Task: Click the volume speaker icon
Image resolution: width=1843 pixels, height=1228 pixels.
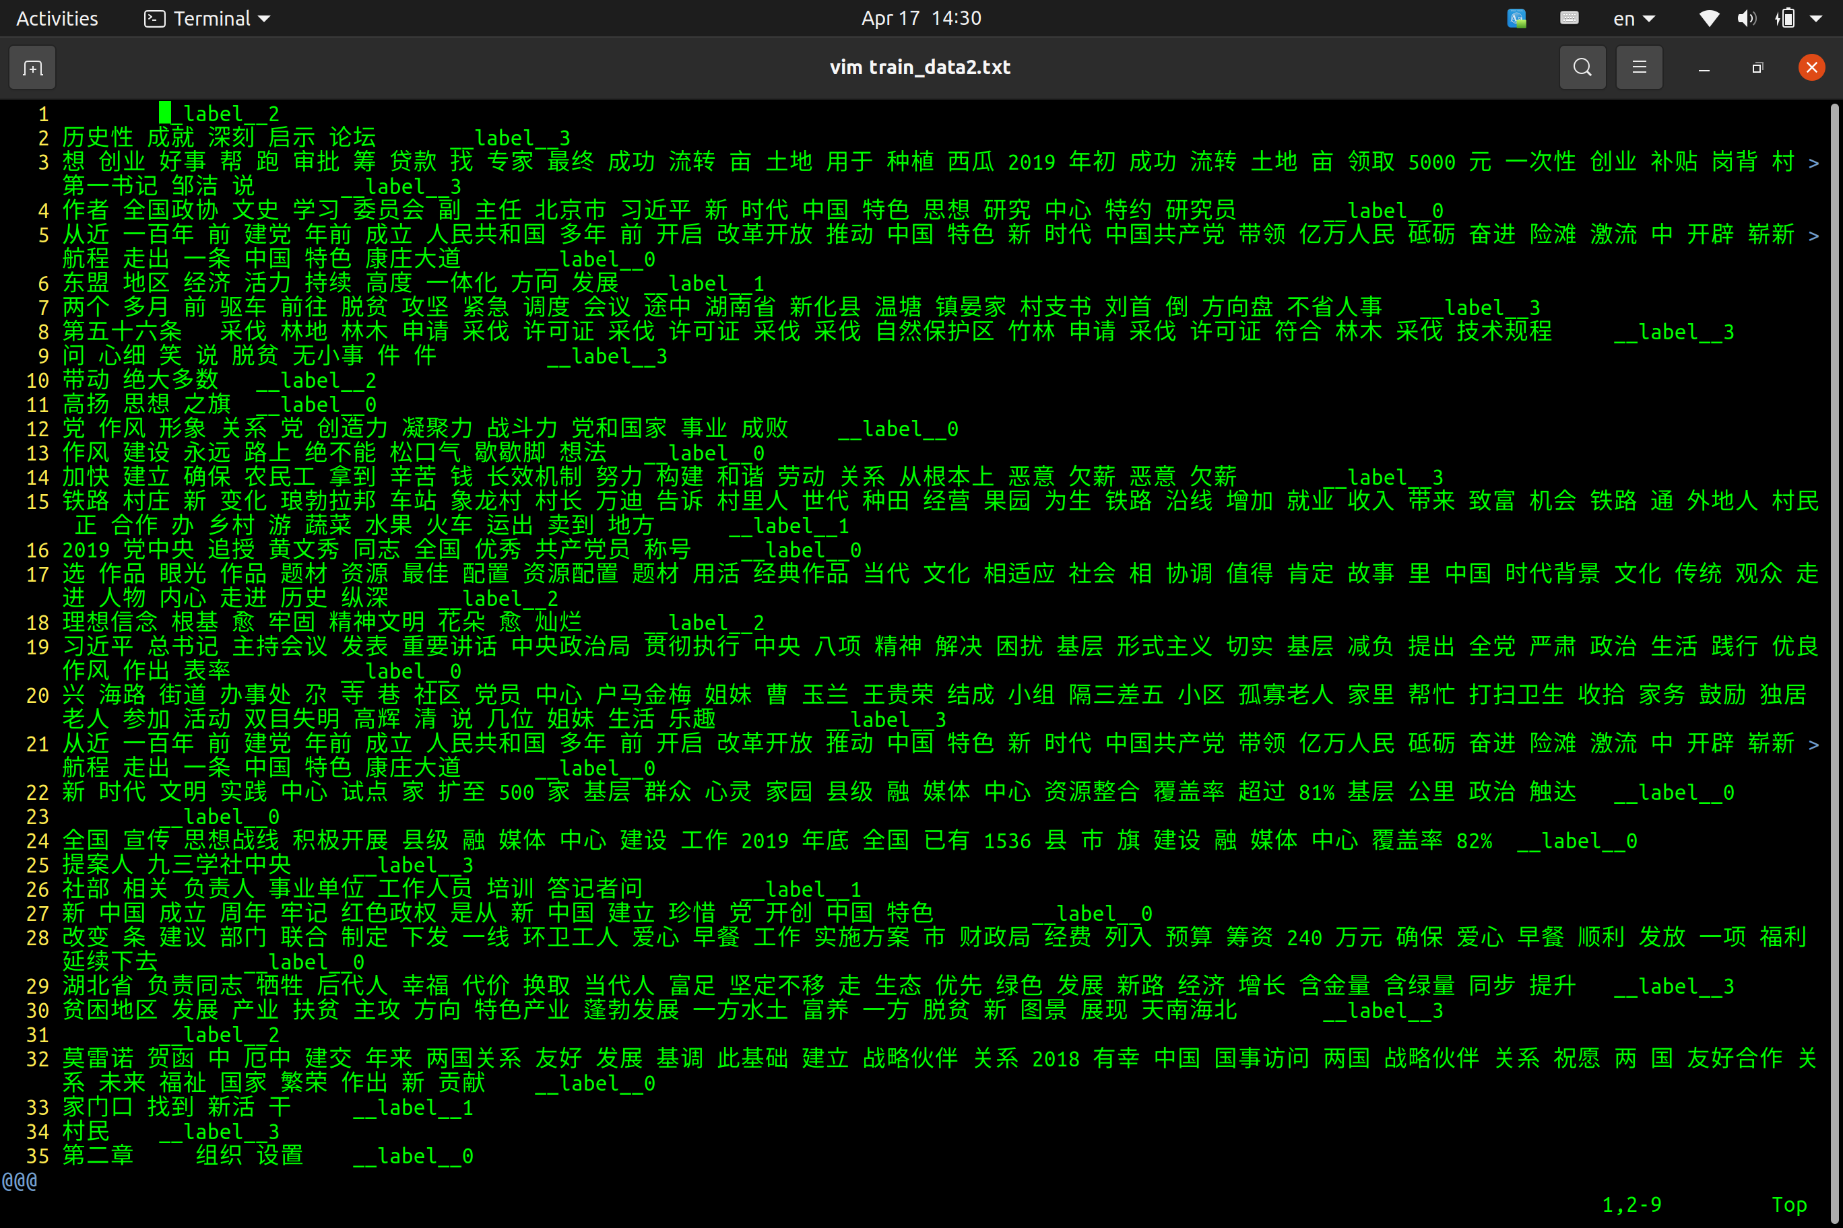Action: tap(1746, 18)
